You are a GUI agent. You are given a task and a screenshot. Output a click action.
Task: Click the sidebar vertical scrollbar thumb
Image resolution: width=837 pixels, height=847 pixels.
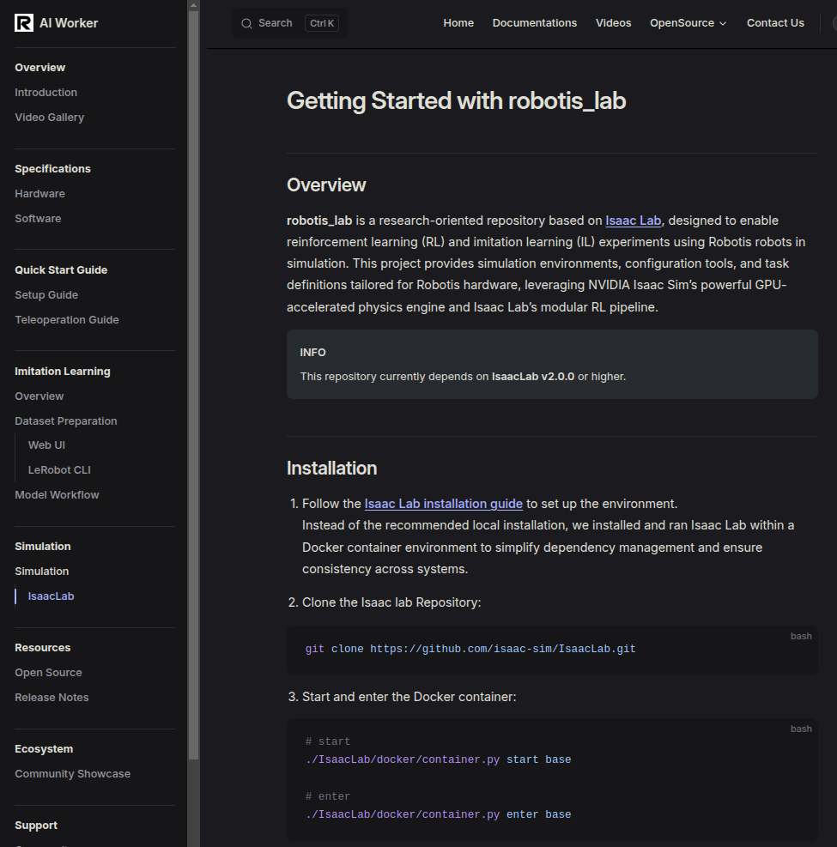[x=193, y=386]
